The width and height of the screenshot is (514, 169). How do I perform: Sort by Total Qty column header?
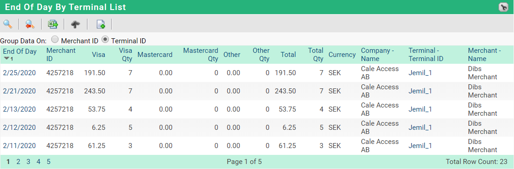[x=316, y=55]
